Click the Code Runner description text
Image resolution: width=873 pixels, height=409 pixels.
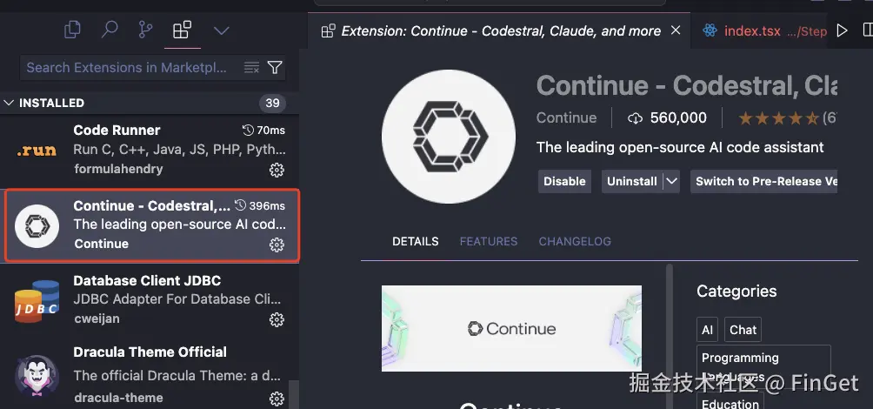click(179, 150)
